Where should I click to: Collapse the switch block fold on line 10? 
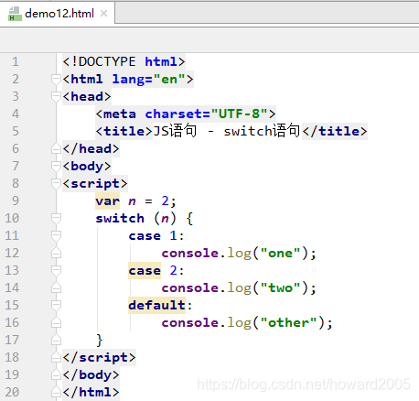[56, 218]
